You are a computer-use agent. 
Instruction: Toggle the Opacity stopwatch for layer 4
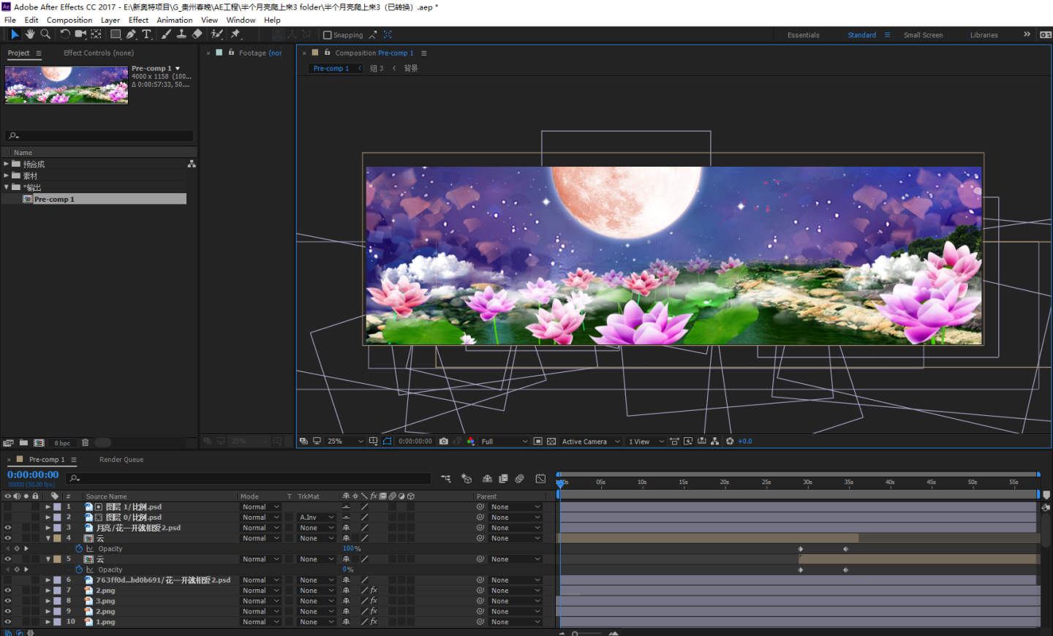79,549
